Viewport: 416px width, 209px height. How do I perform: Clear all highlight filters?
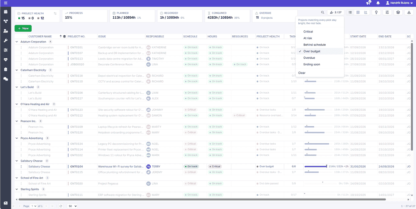(319, 73)
